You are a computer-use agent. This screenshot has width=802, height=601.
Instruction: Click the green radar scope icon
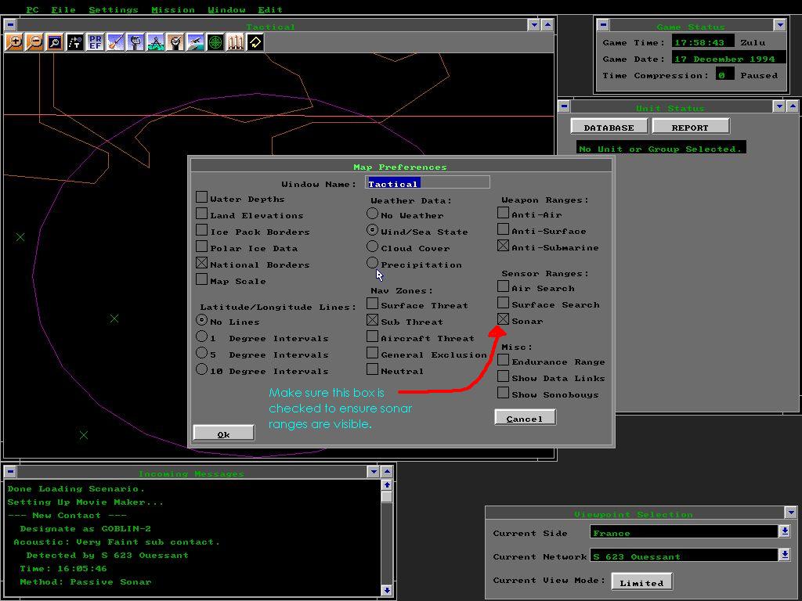click(x=215, y=42)
